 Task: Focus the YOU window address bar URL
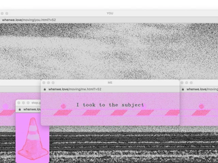click(x=29, y=20)
